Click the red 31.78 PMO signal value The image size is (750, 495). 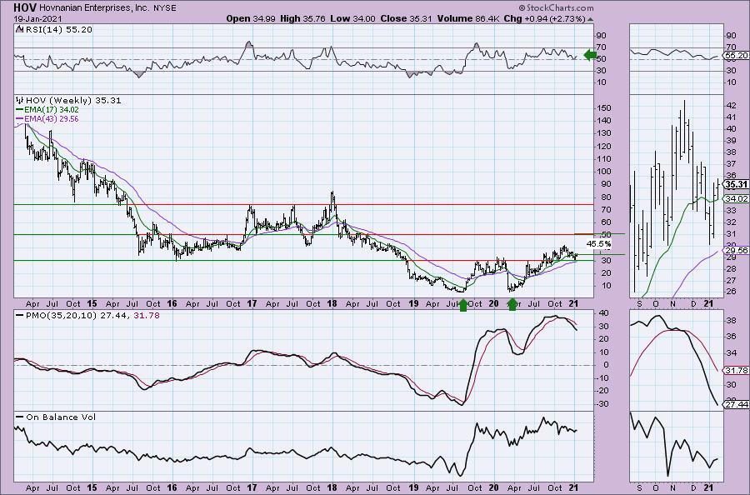(x=147, y=316)
